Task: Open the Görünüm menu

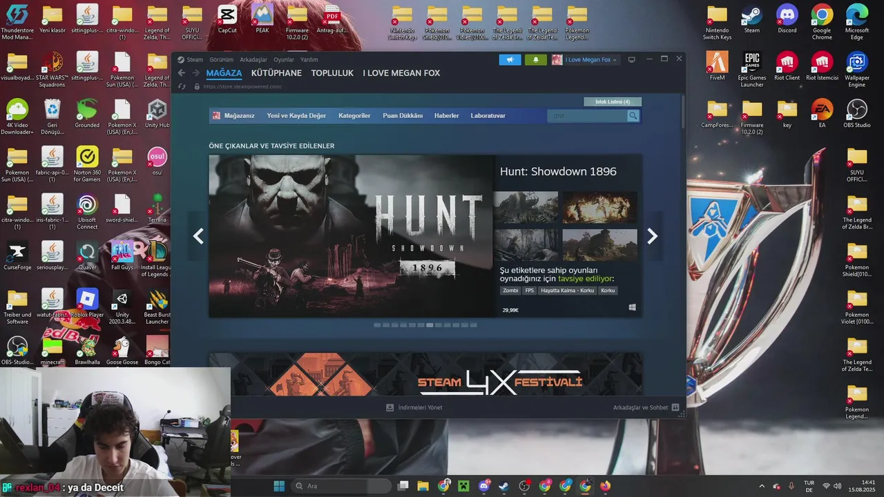Action: tap(221, 60)
